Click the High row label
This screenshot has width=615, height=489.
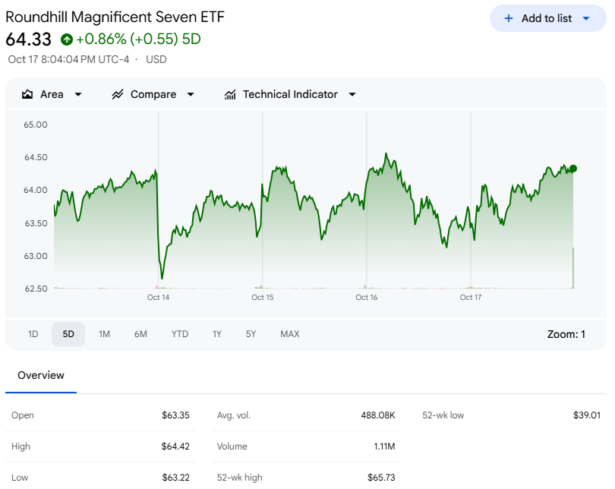click(x=20, y=446)
